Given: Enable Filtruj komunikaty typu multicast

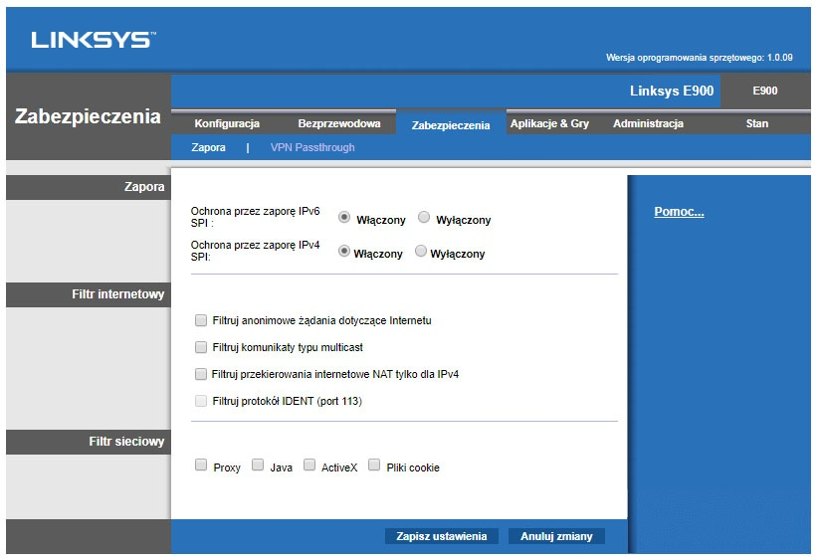Looking at the screenshot, I should click(x=201, y=347).
